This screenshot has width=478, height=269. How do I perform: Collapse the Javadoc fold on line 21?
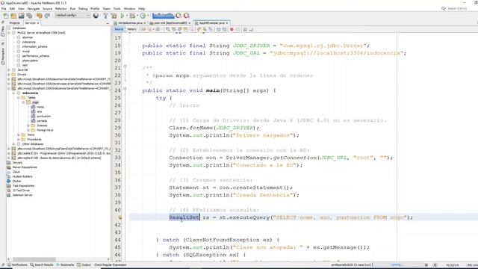pos(125,67)
